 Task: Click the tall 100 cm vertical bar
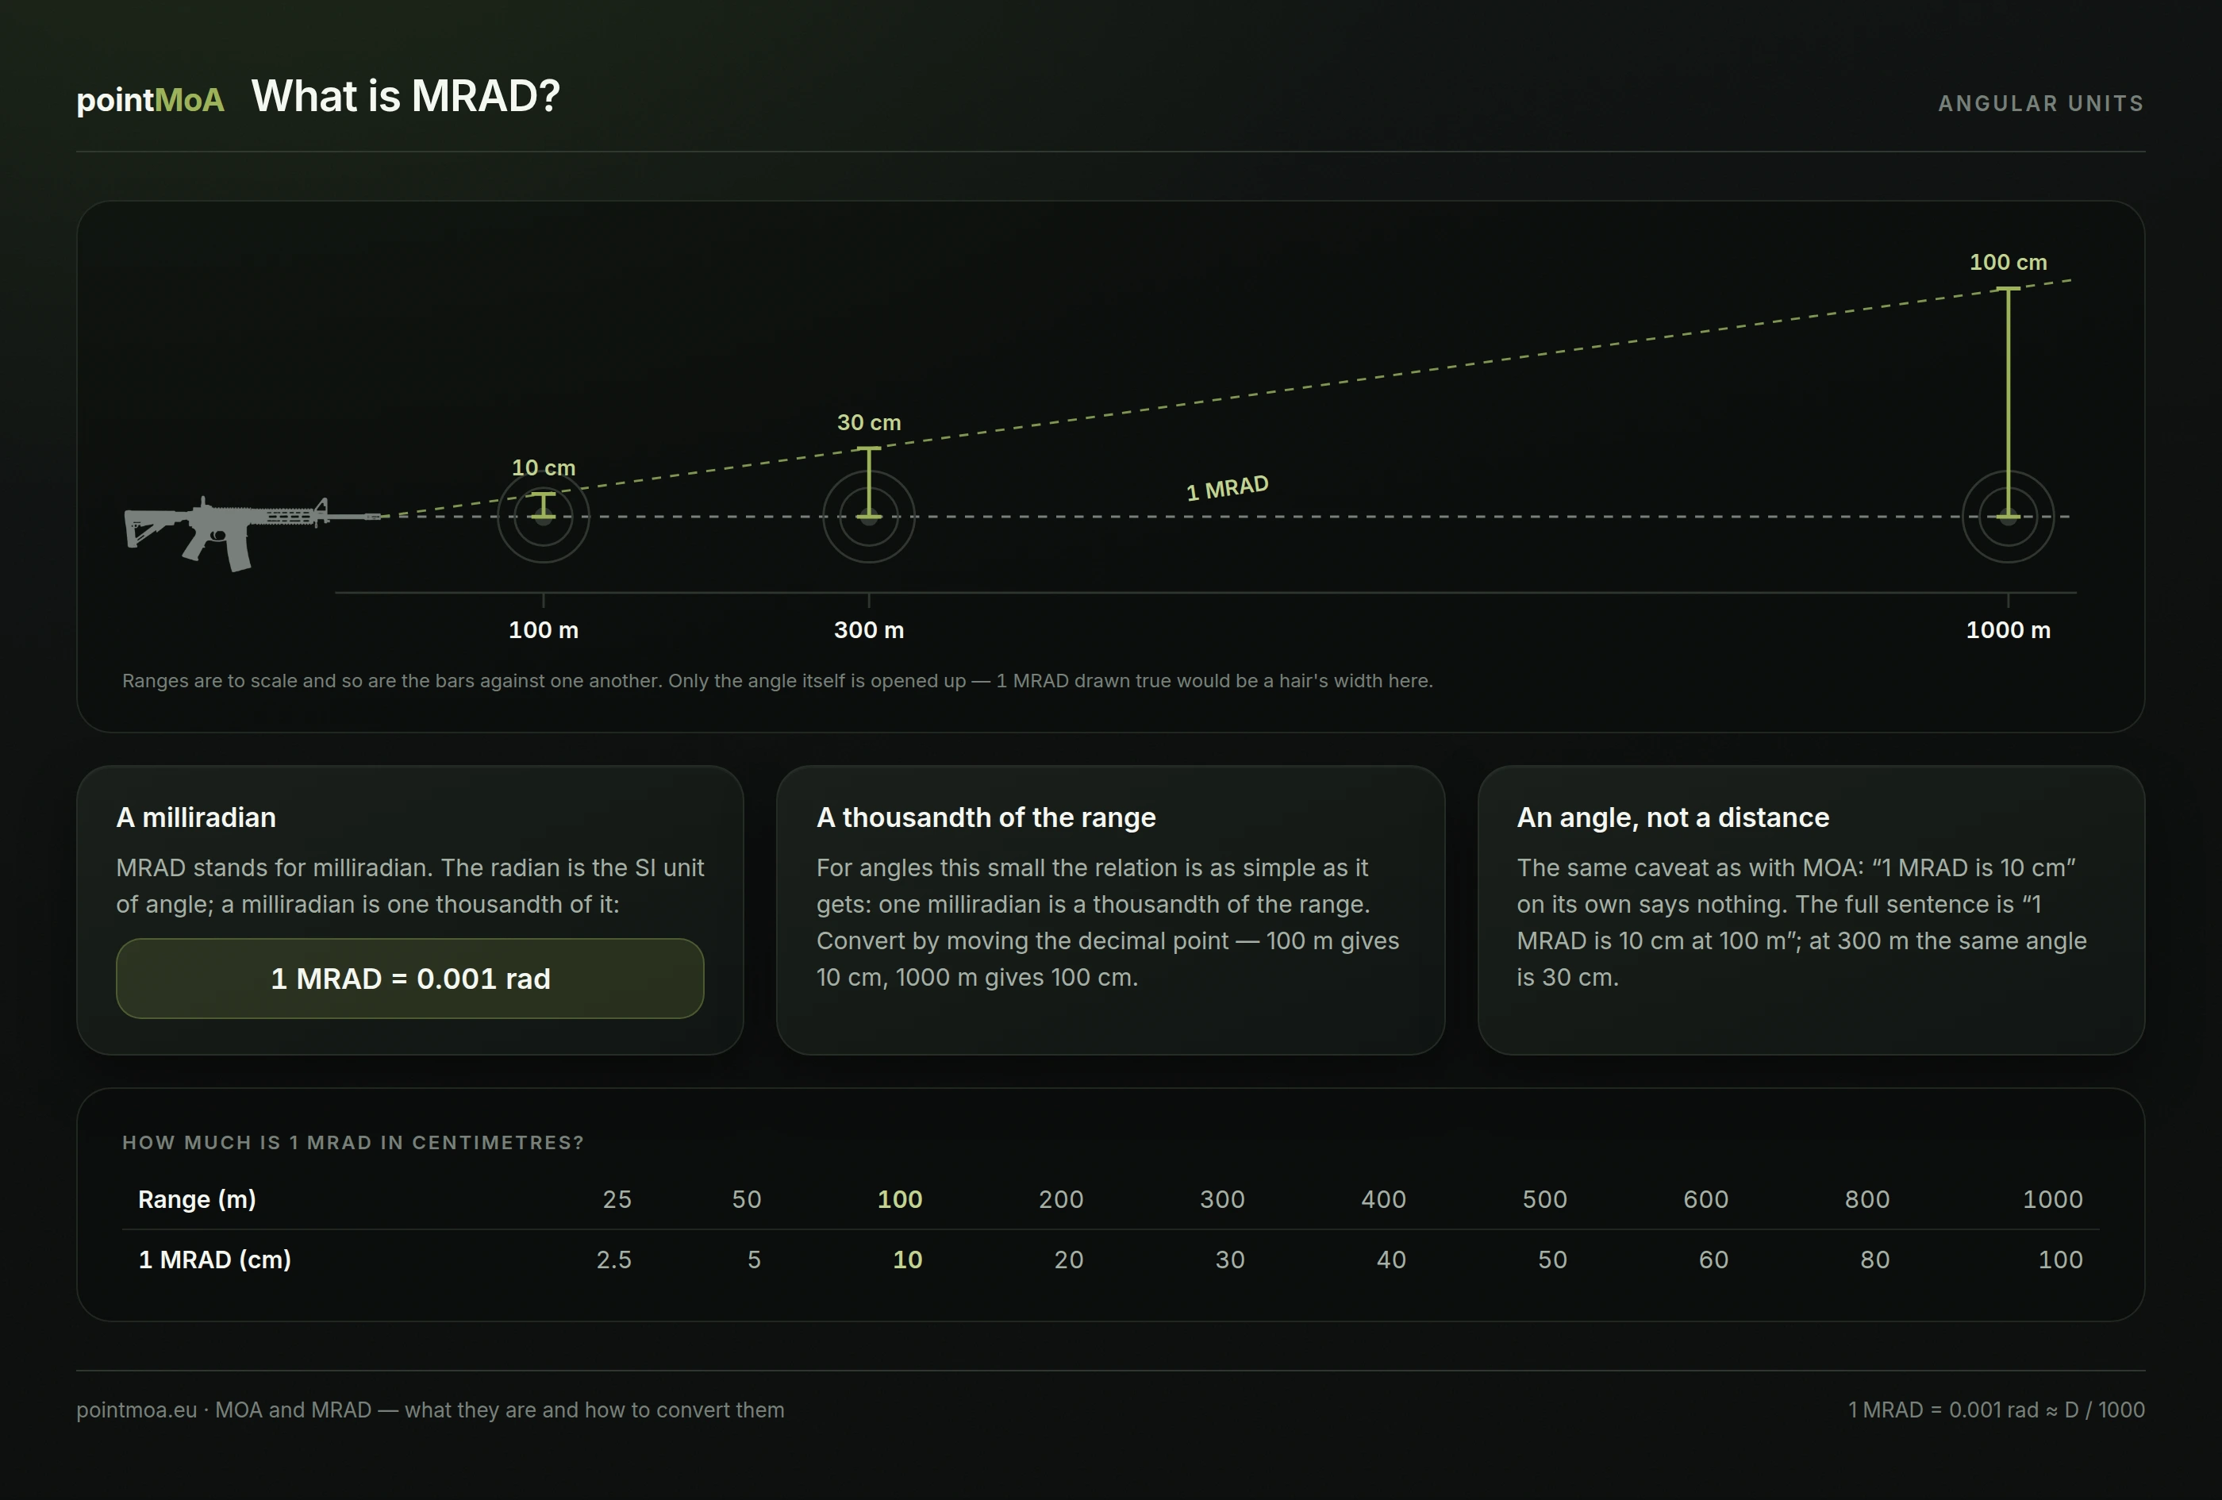pyautogui.click(x=2008, y=402)
